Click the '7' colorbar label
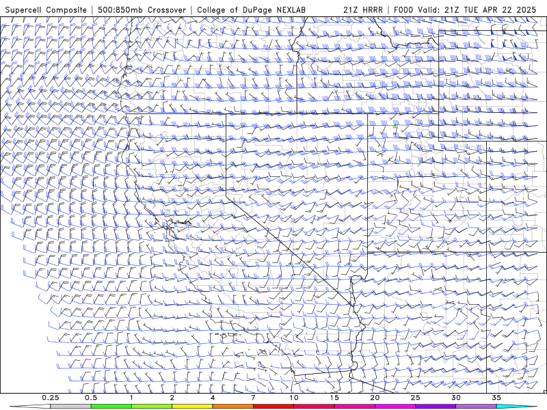 [253, 398]
